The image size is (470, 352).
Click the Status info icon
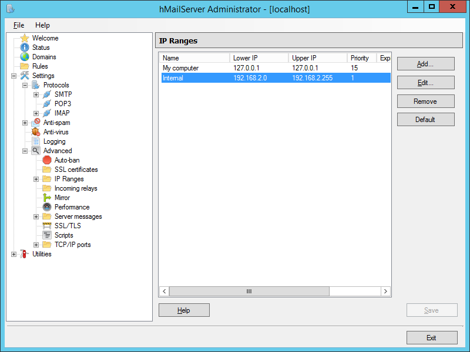click(25, 48)
